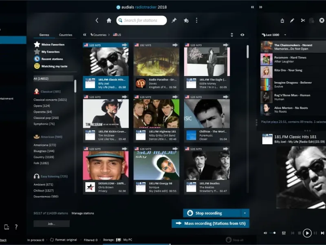Viewport: 326px width, 245px height.
Task: Click the speaker volume icon
Action: tap(265, 233)
